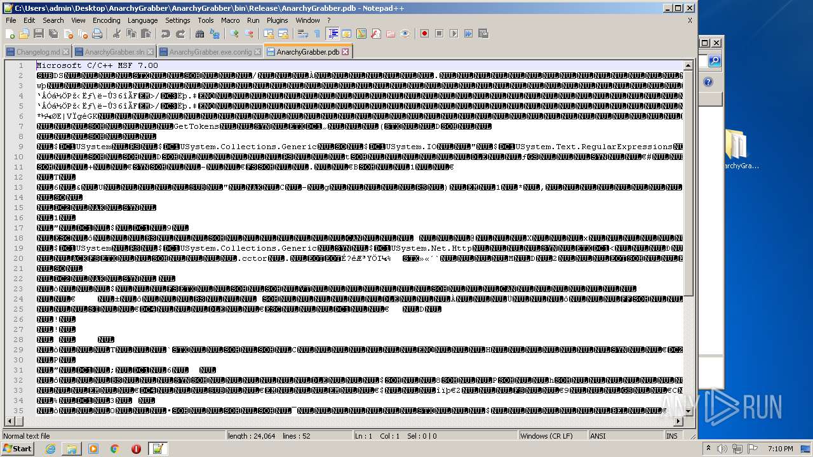Open the View menu
Image resolution: width=813 pixels, height=457 pixels.
pos(78,20)
